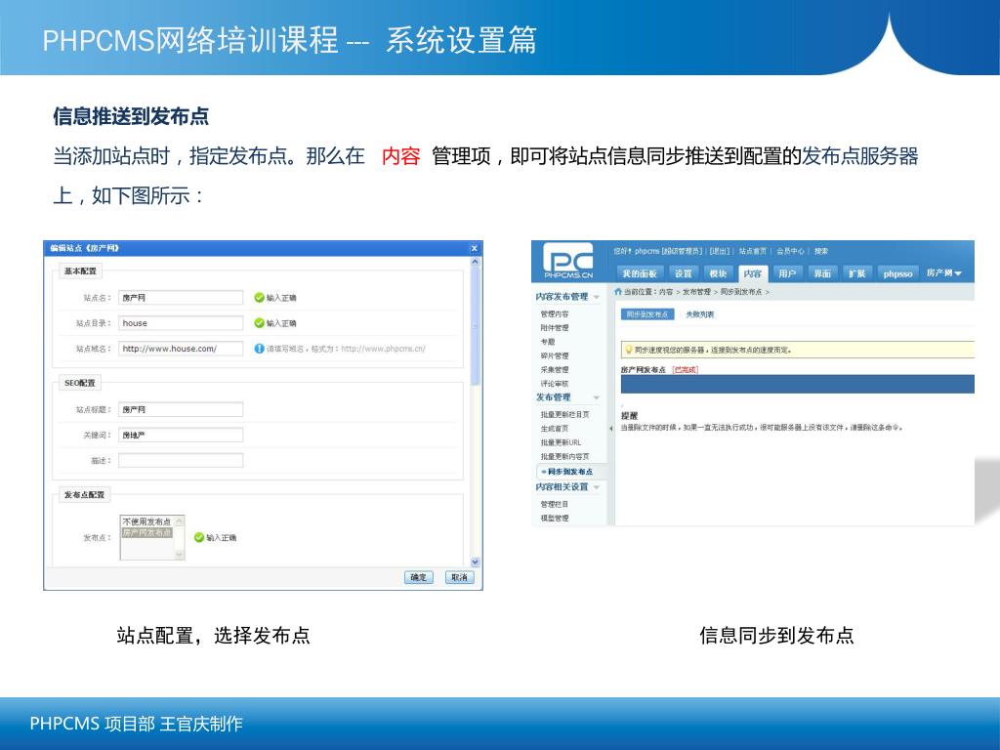Screen dimensions: 1000x750
Task: Open 附件管理 in the sidebar
Action: [x=555, y=328]
